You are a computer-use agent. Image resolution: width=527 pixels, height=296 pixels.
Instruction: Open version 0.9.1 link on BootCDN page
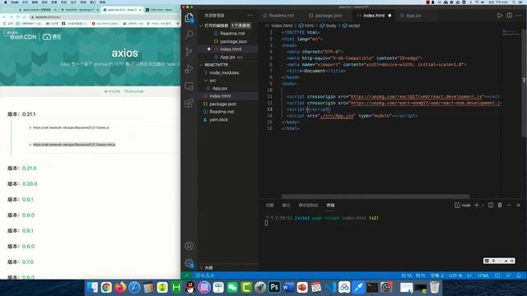pyautogui.click(x=27, y=199)
